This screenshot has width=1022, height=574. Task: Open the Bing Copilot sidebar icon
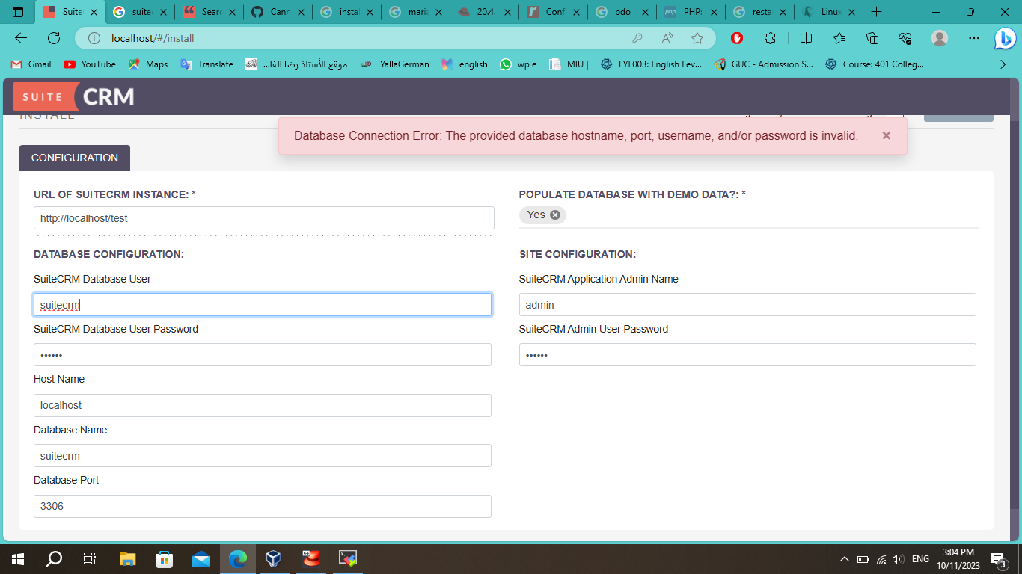(1005, 38)
